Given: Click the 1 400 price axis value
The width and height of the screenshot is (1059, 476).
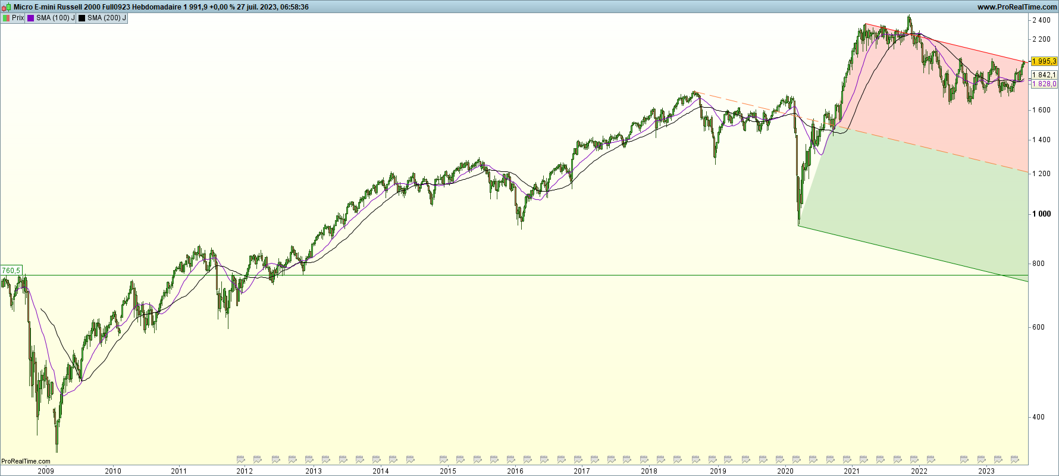Looking at the screenshot, I should click(1041, 140).
